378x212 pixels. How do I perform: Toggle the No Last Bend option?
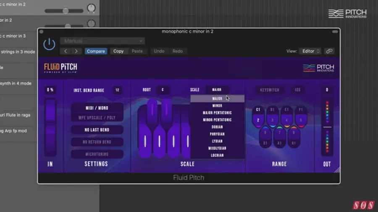(97, 130)
